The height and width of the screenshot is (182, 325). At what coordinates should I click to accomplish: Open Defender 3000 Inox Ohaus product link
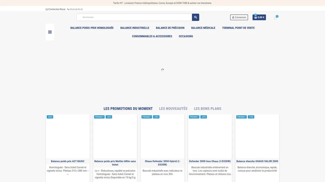click(210, 161)
